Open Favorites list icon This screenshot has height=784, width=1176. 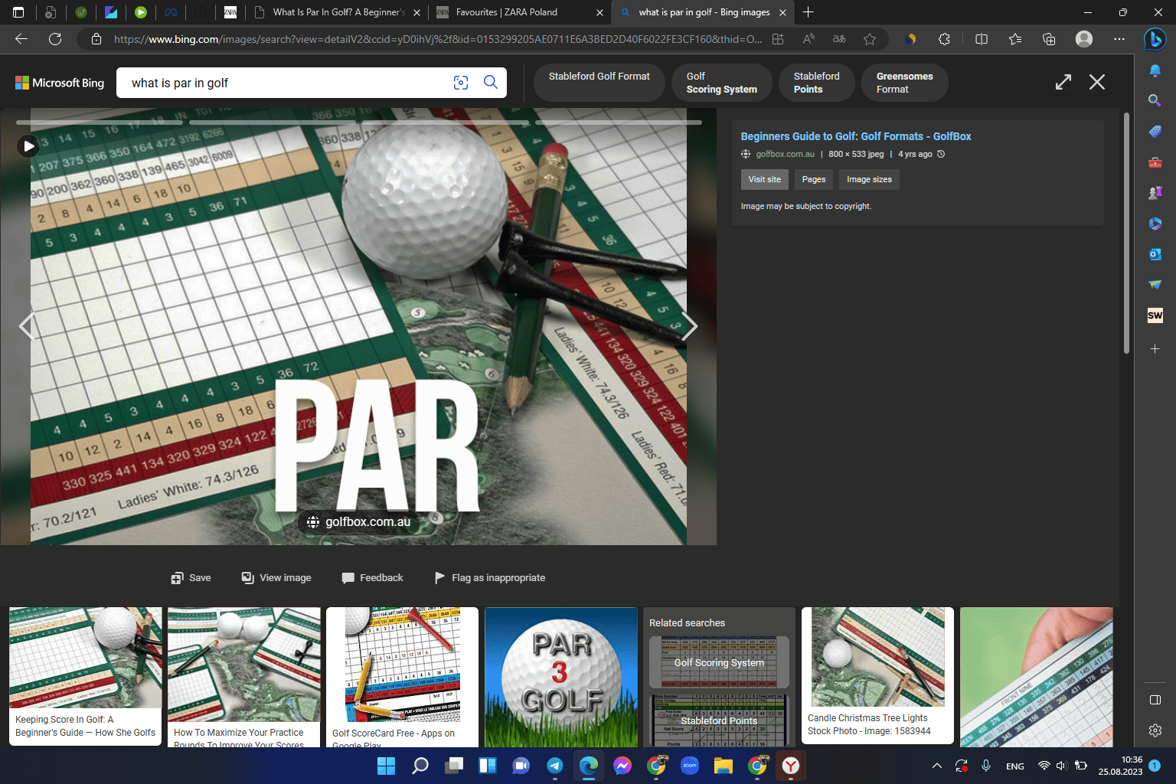(1015, 39)
